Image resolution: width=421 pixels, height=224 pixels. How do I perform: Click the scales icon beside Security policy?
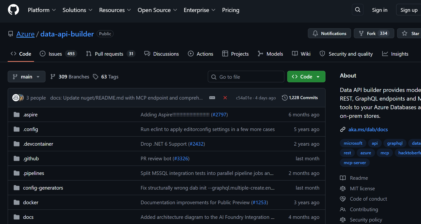343,220
